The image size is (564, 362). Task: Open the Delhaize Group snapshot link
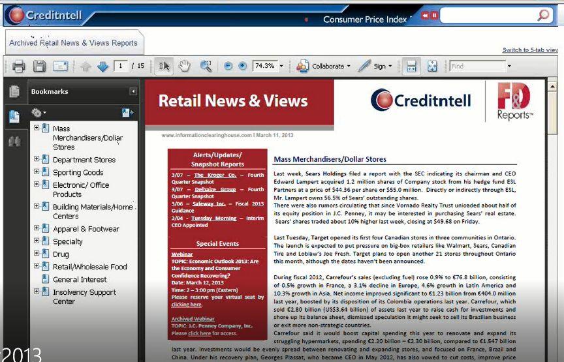click(x=215, y=189)
